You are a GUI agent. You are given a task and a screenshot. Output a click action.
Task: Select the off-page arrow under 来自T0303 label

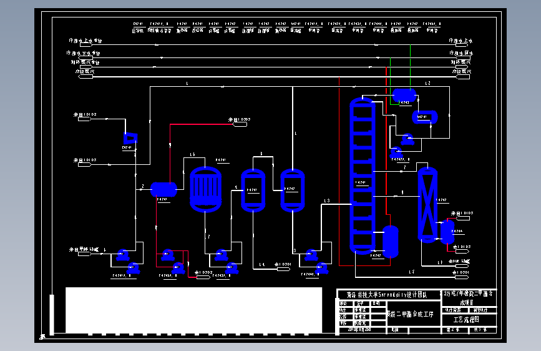240,124
